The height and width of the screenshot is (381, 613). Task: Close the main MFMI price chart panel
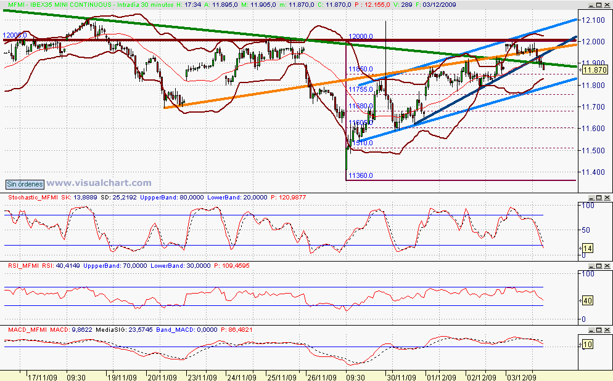point(607,5)
